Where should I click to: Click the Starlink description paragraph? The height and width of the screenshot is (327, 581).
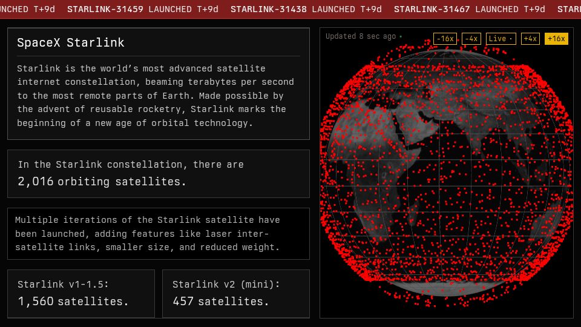click(x=156, y=96)
